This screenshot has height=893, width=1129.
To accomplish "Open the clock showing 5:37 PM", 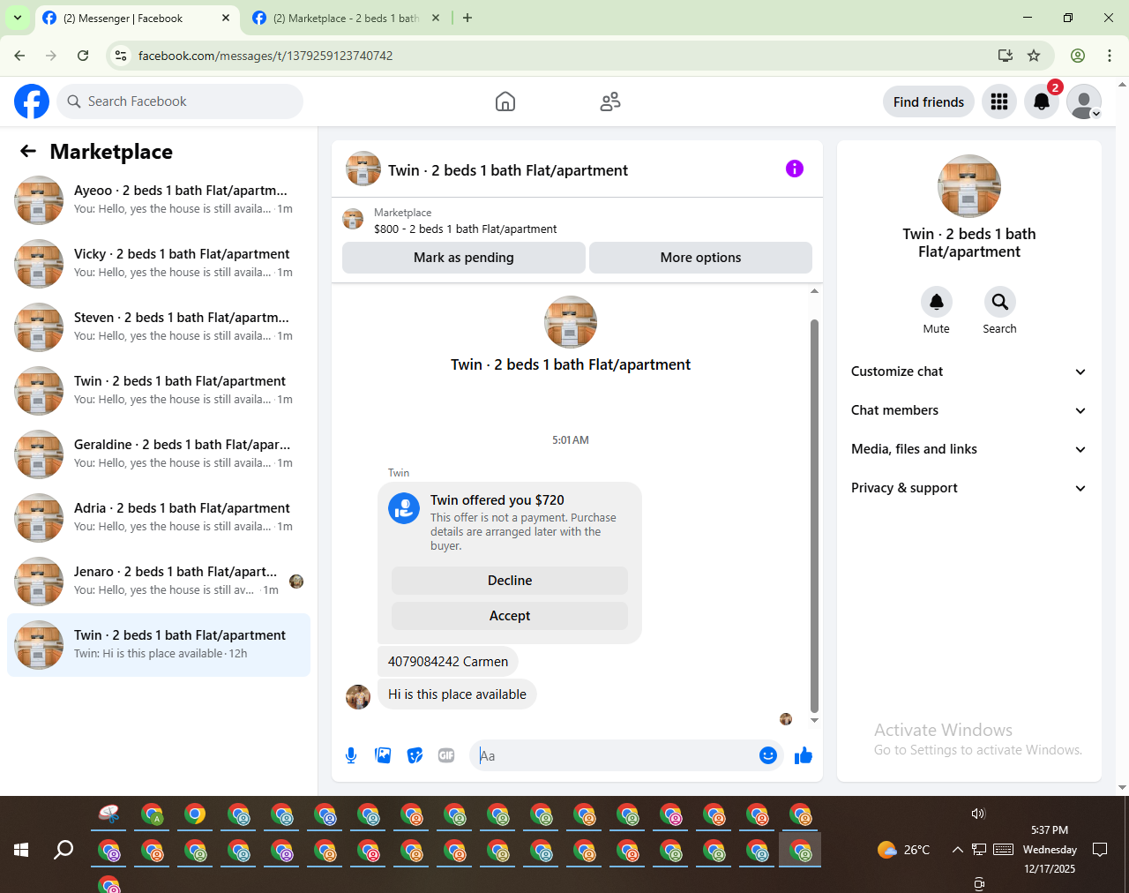I will (x=1050, y=830).
